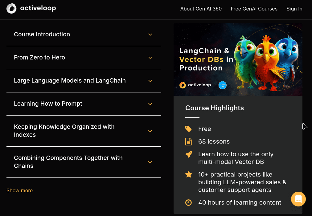Expand the Learning How to Prompt section
The height and width of the screenshot is (216, 312).
(150, 104)
